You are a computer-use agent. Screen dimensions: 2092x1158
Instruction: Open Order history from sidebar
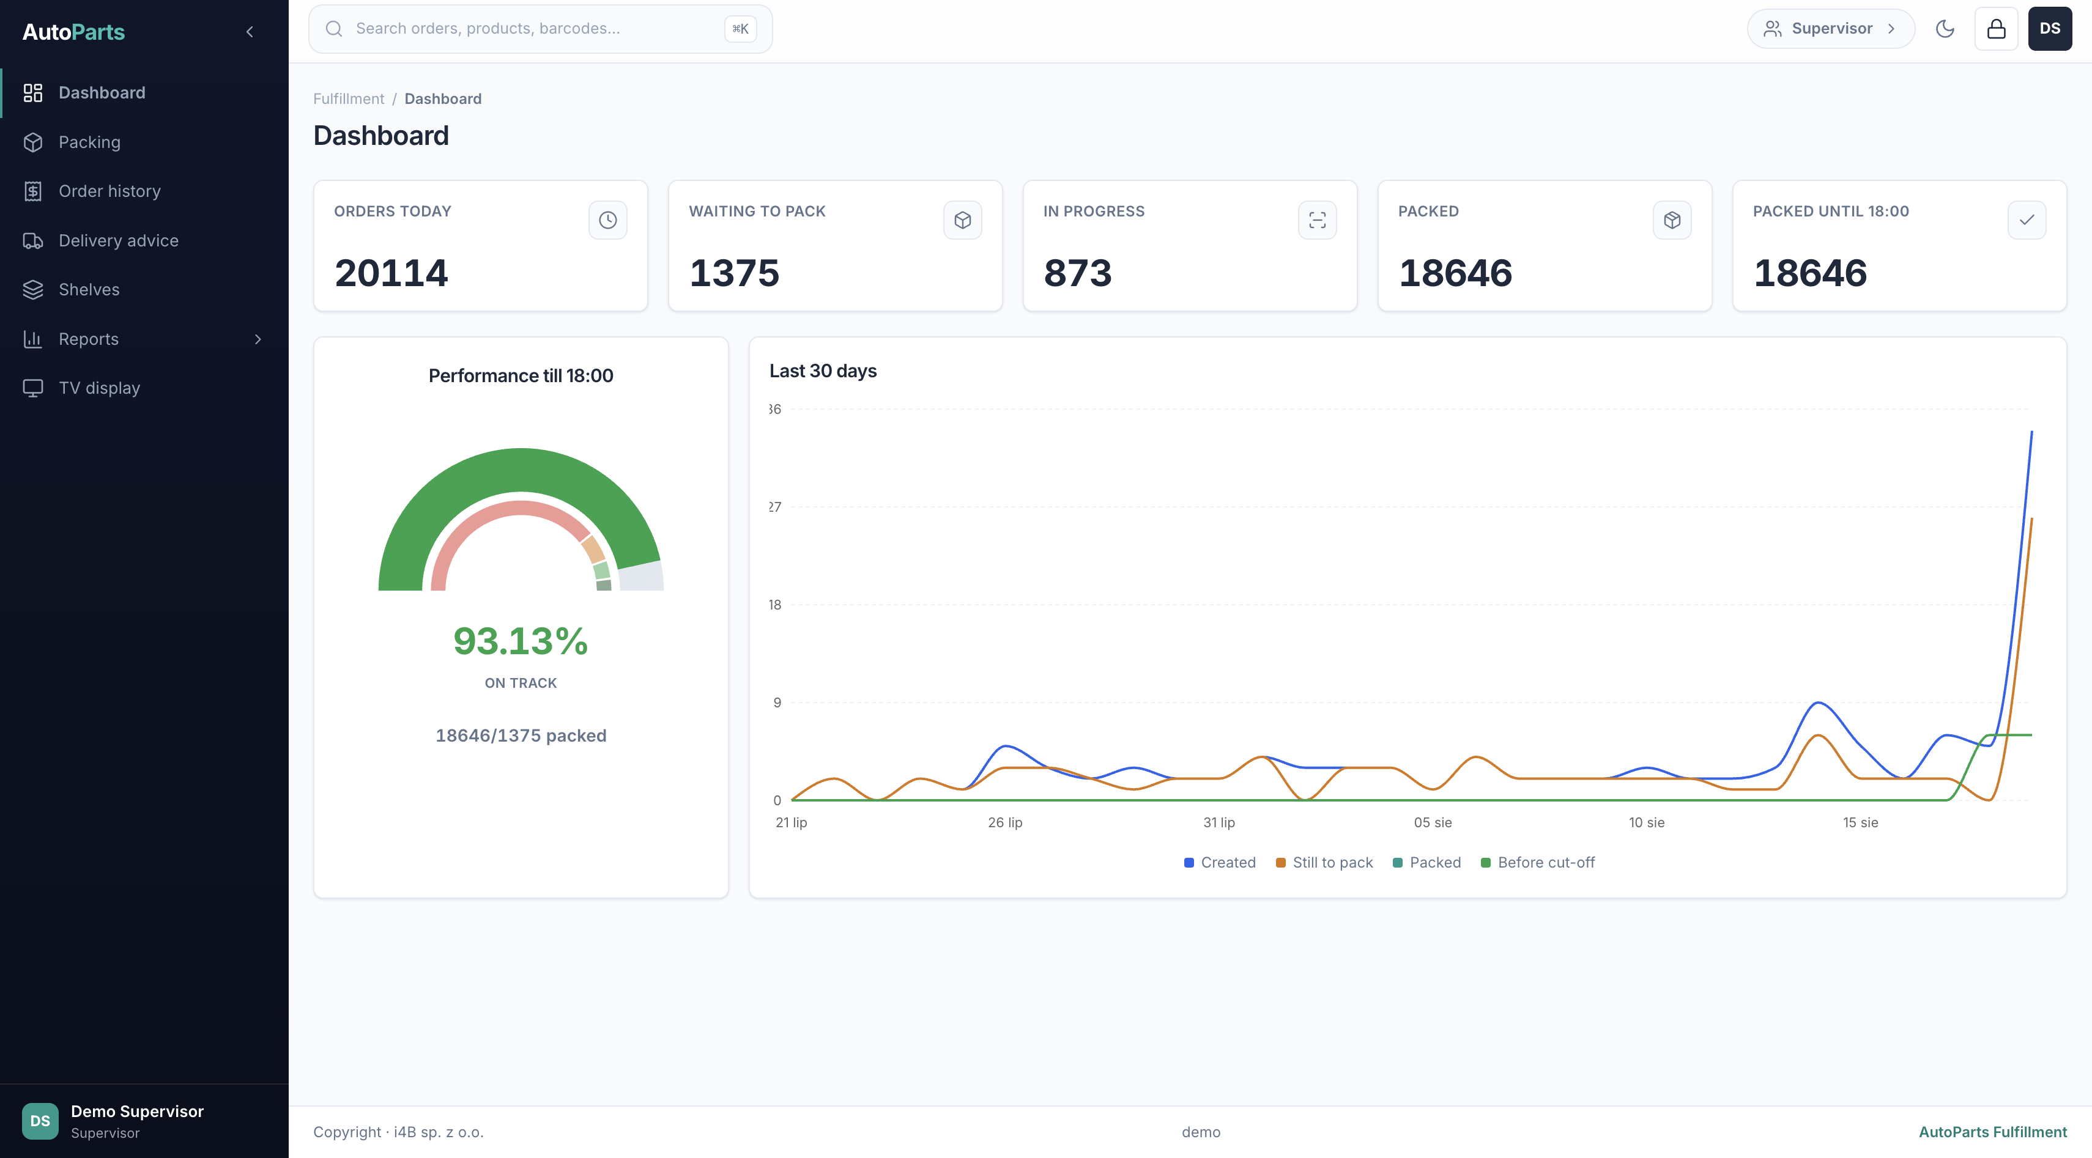(144, 191)
